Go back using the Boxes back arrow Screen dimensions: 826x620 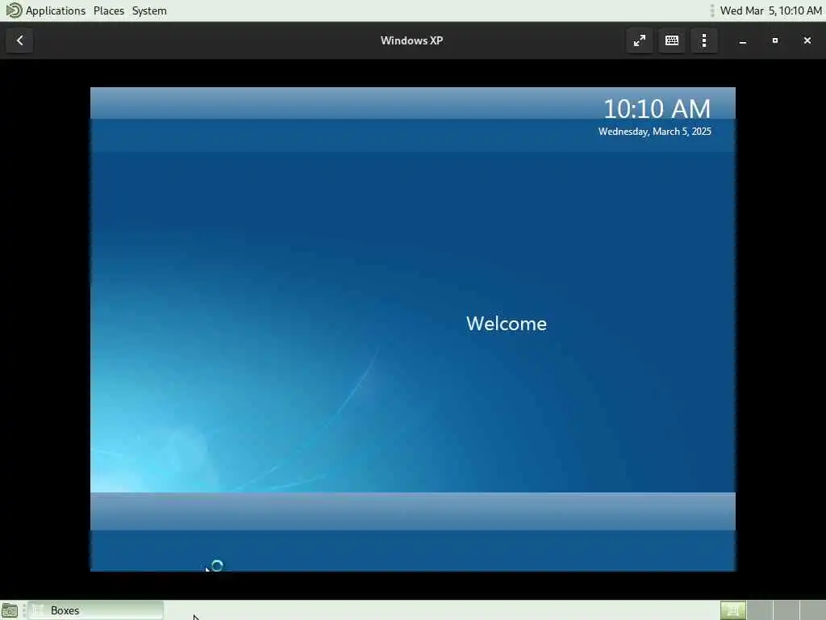[x=19, y=40]
